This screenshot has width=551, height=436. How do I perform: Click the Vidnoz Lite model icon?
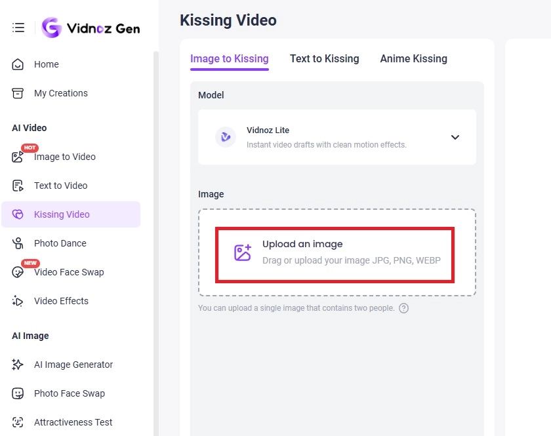point(226,137)
